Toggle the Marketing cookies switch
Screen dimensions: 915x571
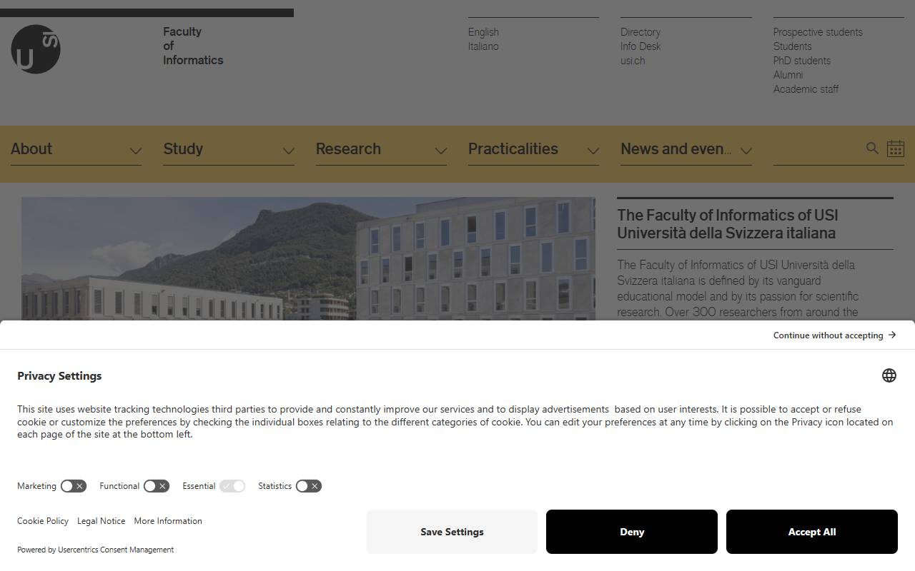(x=74, y=486)
